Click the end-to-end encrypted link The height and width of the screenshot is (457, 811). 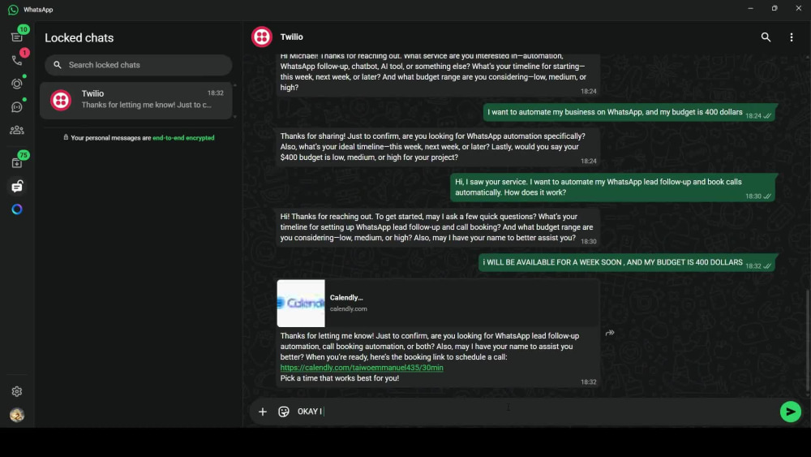click(183, 138)
